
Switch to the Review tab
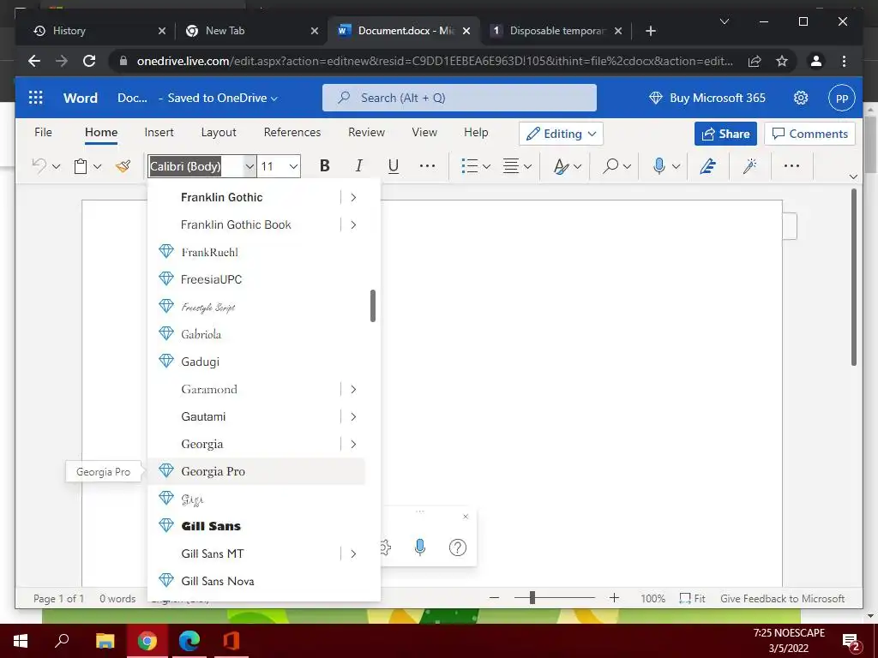tap(366, 133)
